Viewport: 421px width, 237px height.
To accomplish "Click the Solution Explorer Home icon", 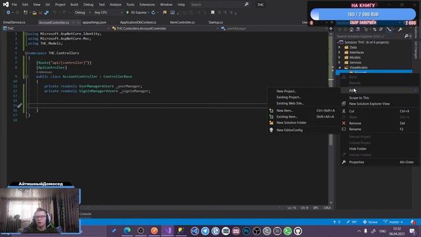I will [x=351, y=30].
